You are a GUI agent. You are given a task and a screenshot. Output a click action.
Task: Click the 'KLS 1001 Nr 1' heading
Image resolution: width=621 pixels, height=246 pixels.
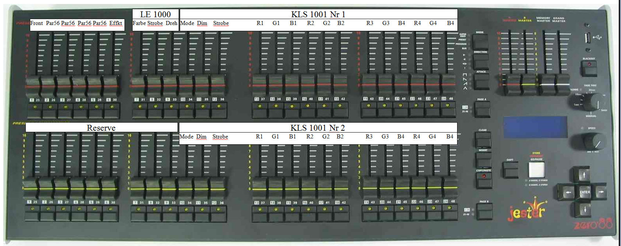[x=318, y=14]
